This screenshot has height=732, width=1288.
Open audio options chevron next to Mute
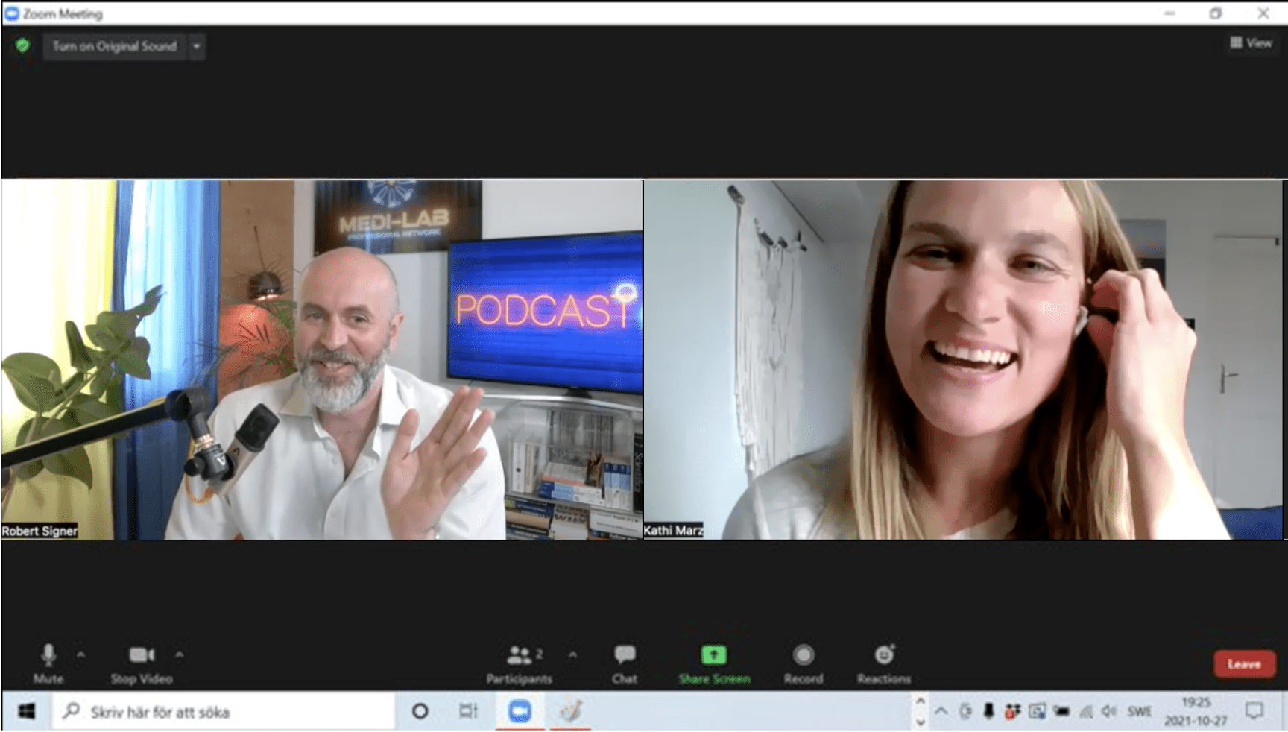click(x=81, y=655)
